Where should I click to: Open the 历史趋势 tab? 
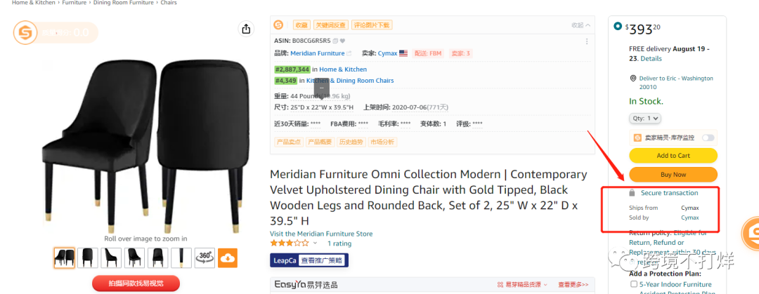(x=351, y=142)
